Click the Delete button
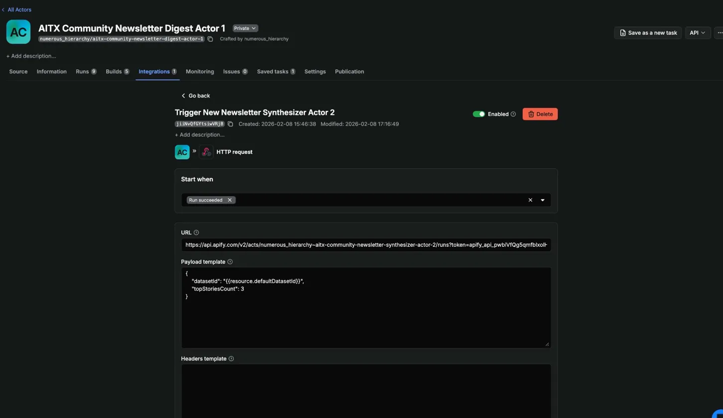This screenshot has width=723, height=418. (540, 114)
